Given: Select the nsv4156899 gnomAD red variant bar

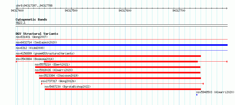Looking at the screenshot, I should (x=108, y=56).
